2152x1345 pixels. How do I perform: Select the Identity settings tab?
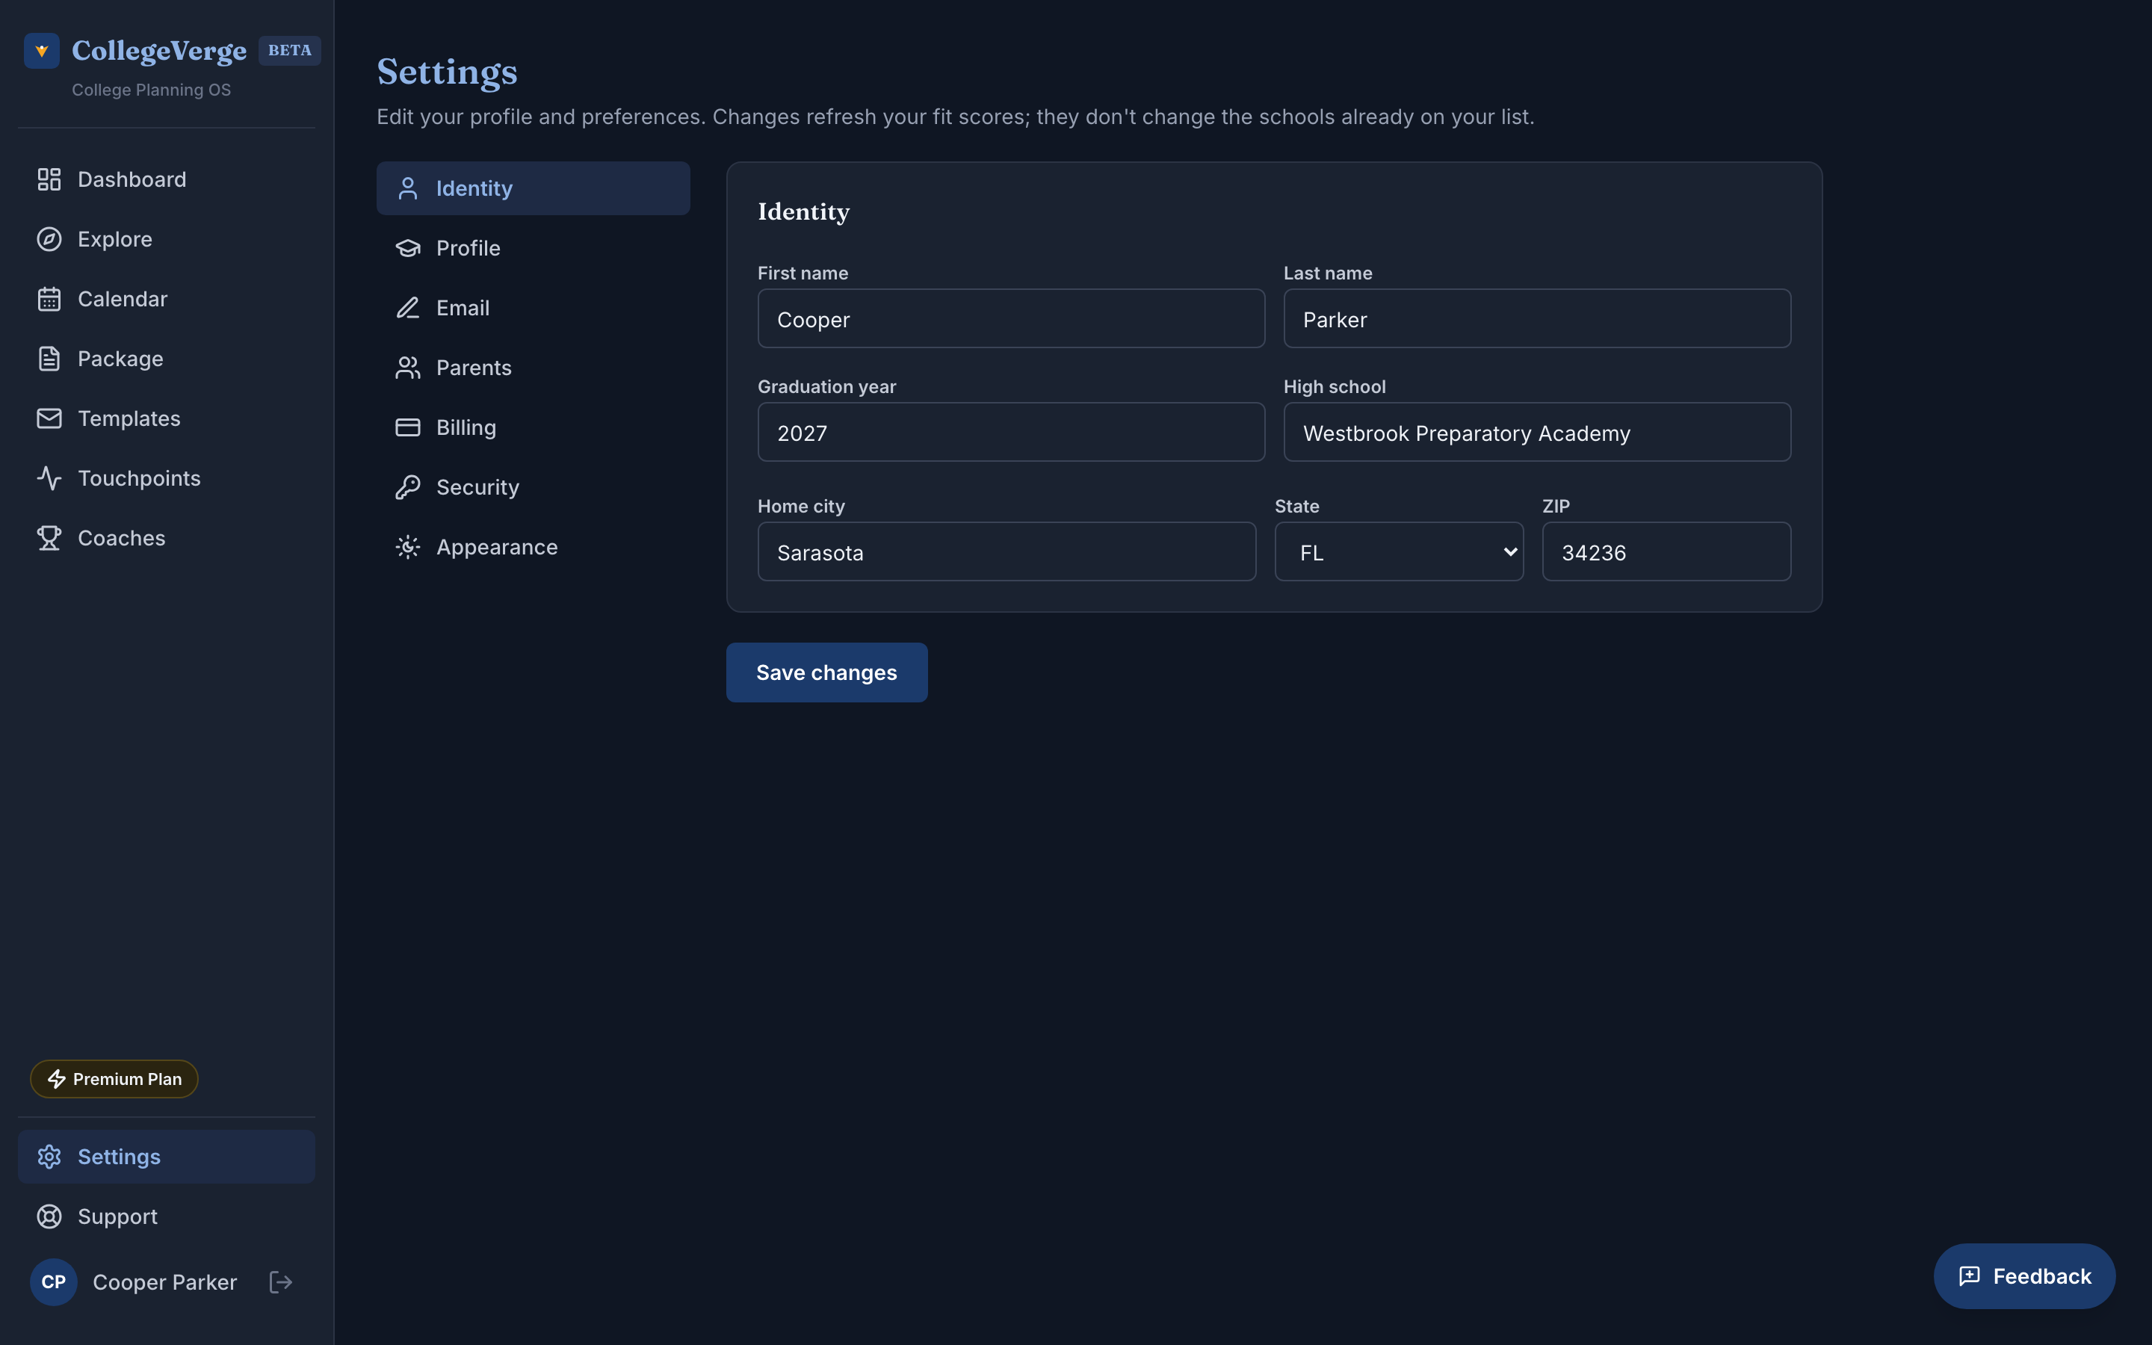pos(534,188)
